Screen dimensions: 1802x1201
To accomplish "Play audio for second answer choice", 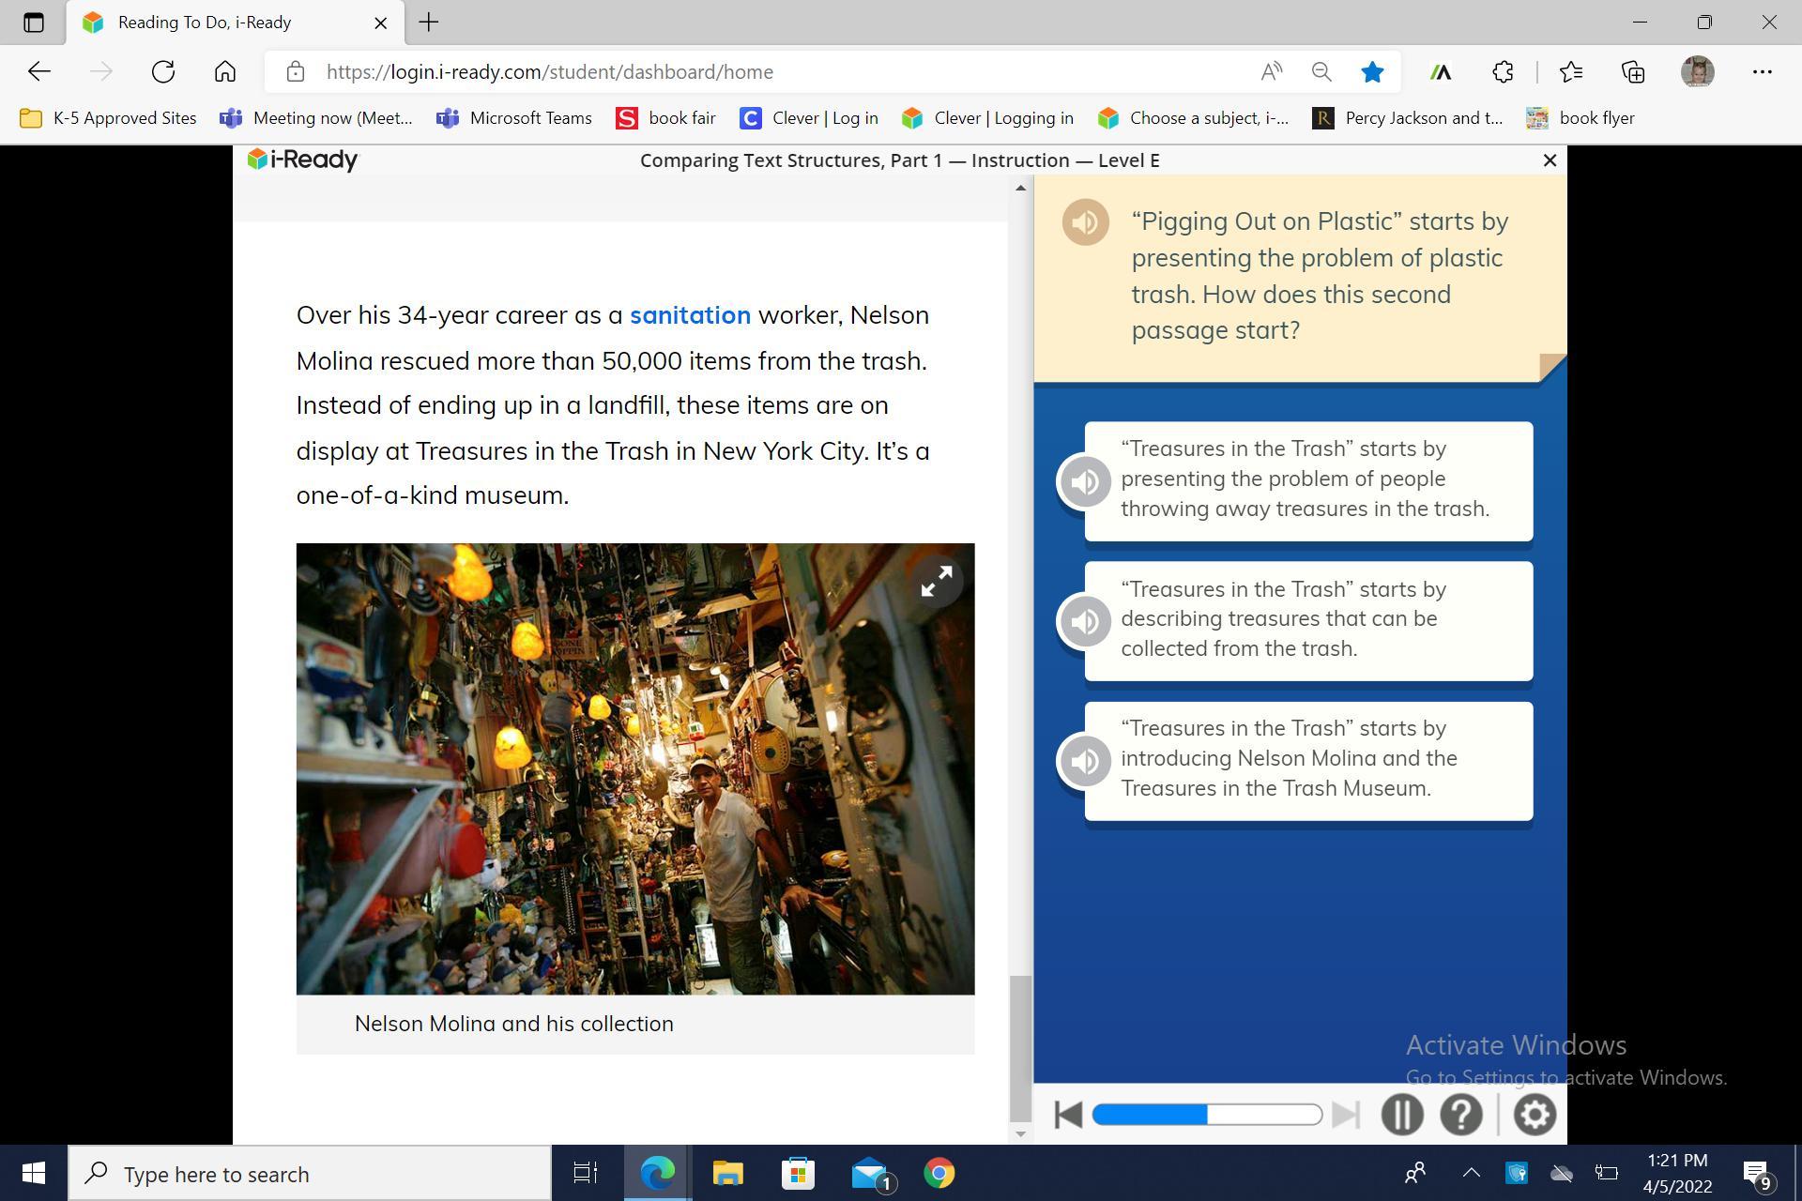I will click(1085, 621).
